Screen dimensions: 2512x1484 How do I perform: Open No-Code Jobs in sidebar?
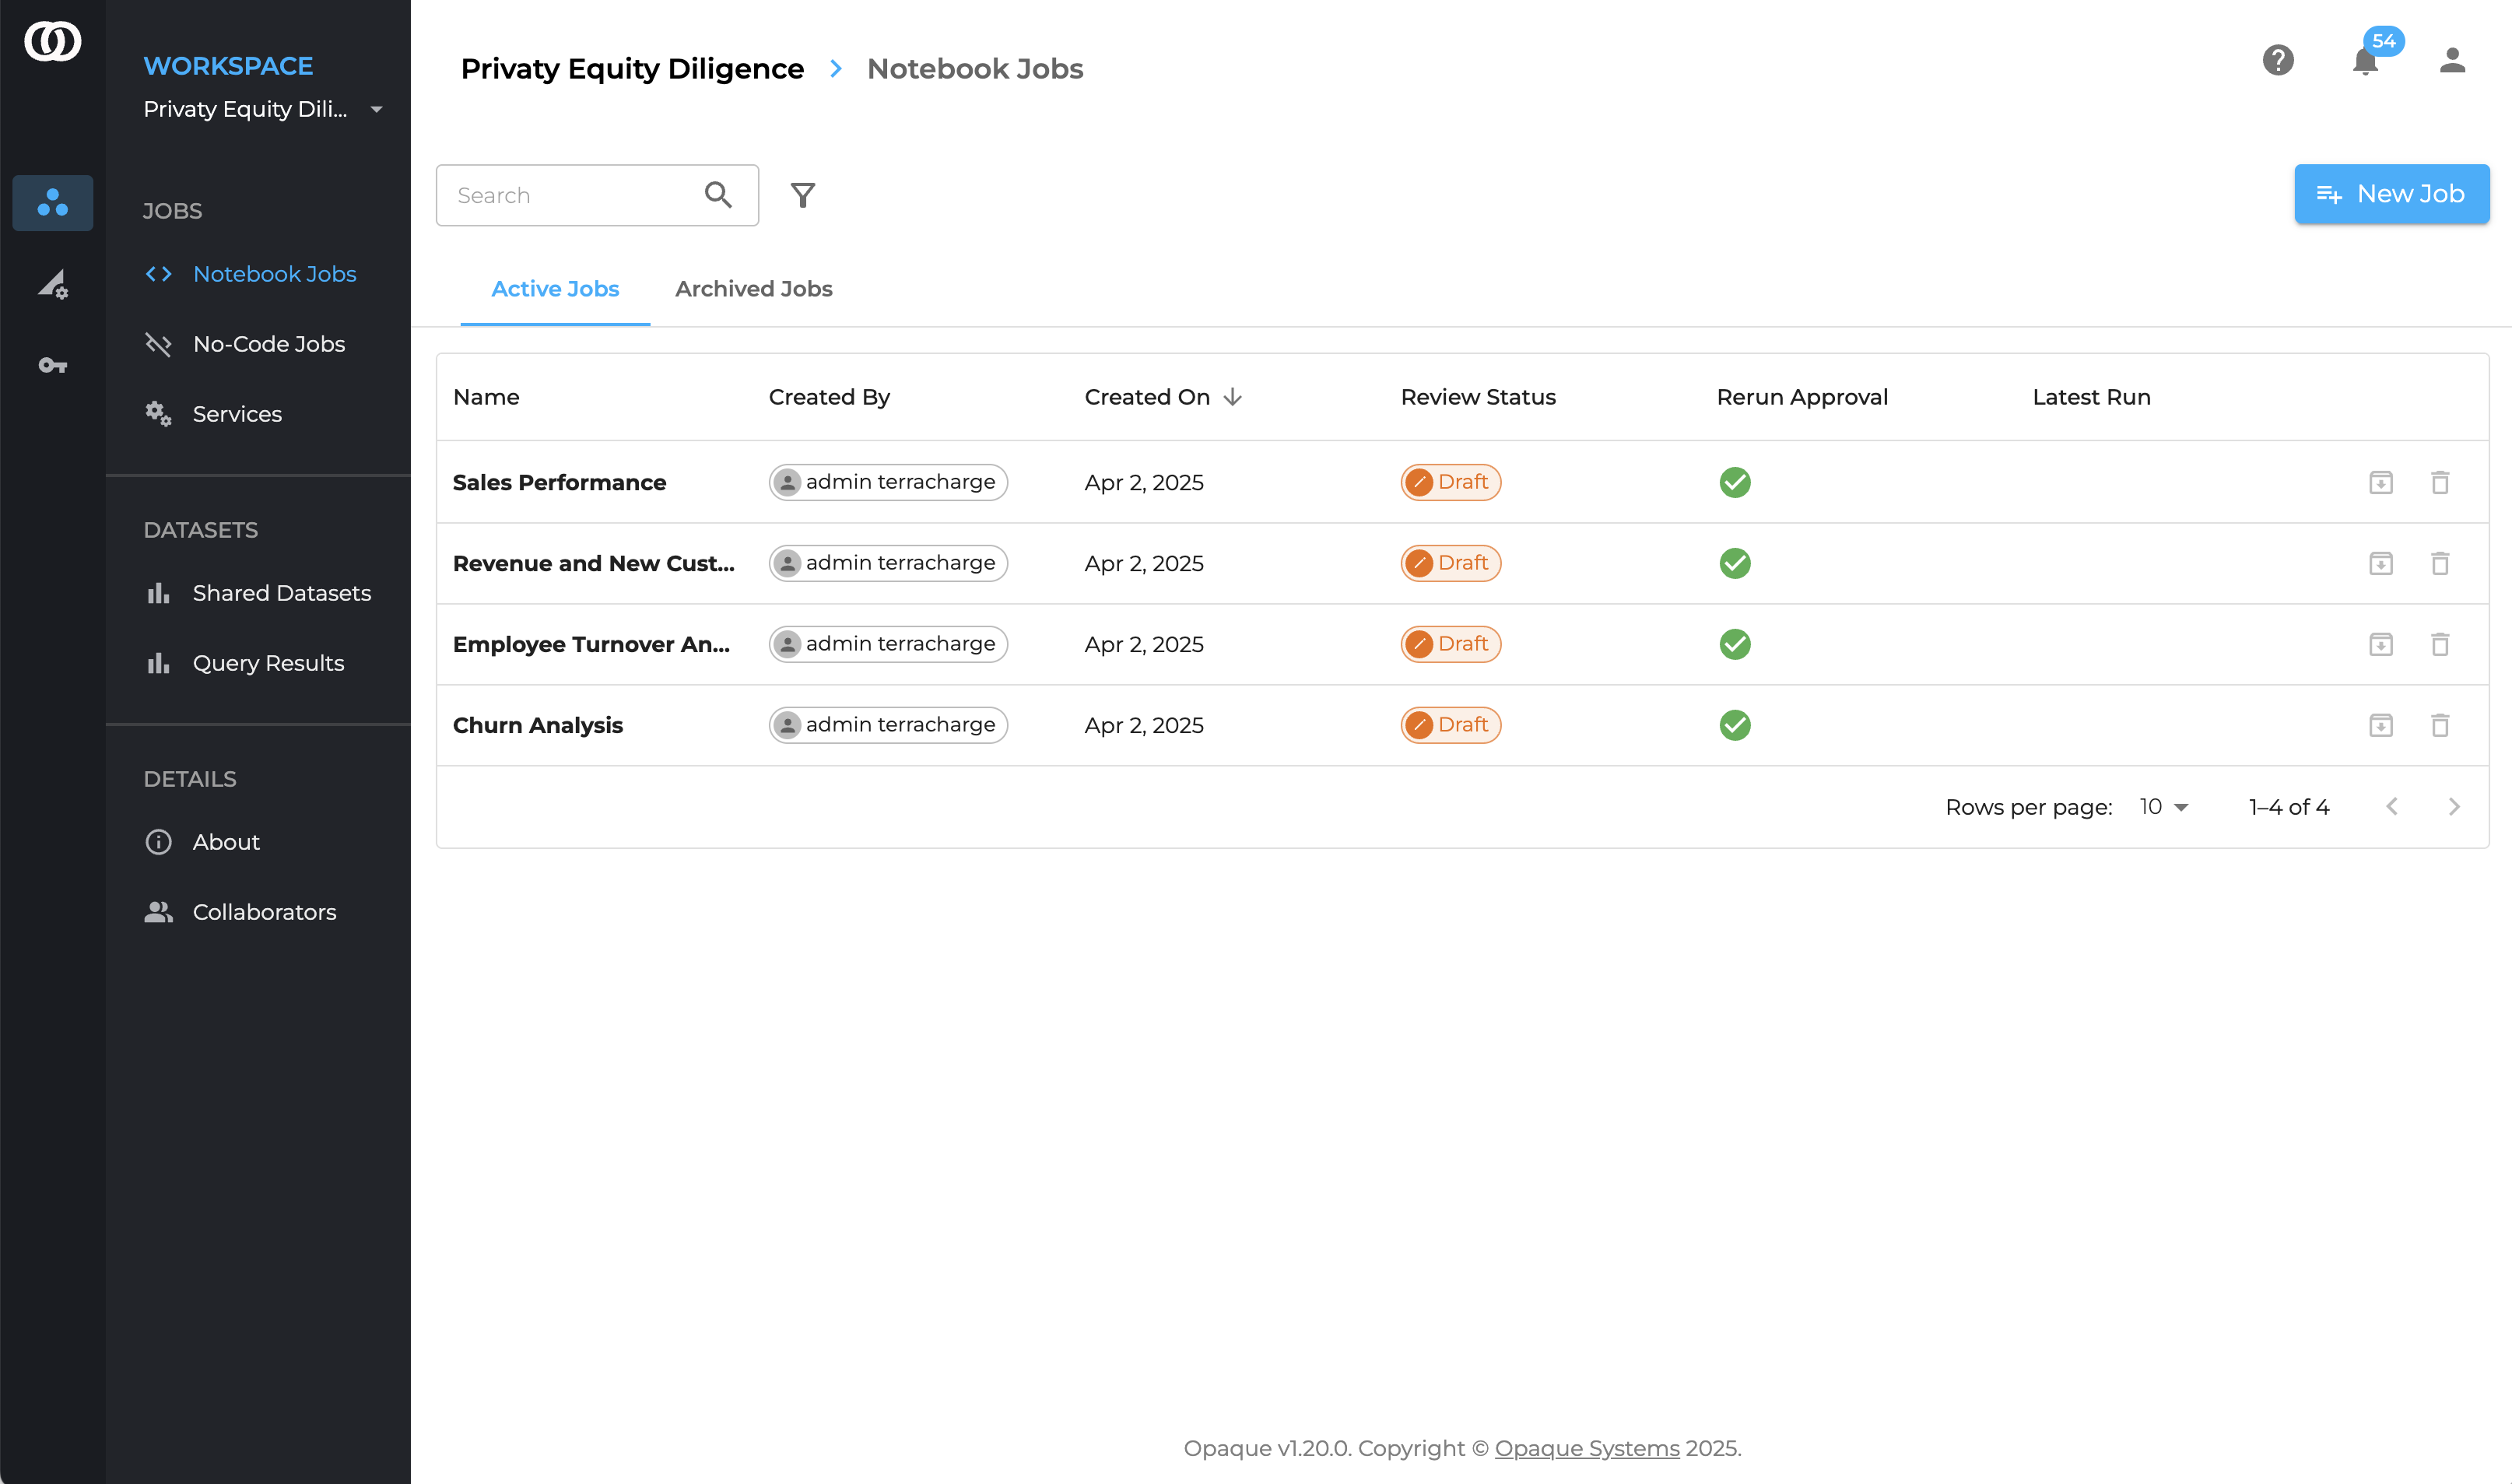pos(268,344)
